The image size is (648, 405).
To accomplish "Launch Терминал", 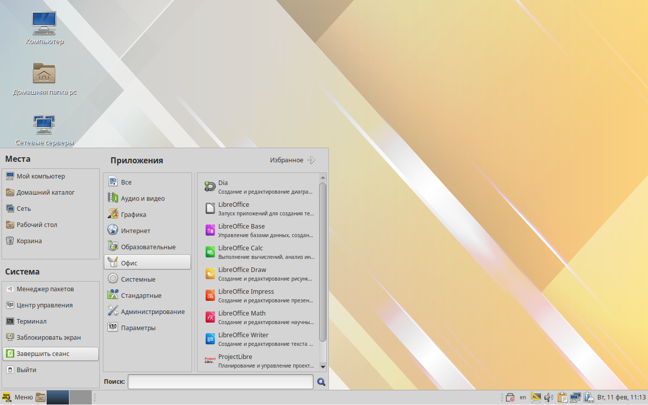I will coord(51,321).
